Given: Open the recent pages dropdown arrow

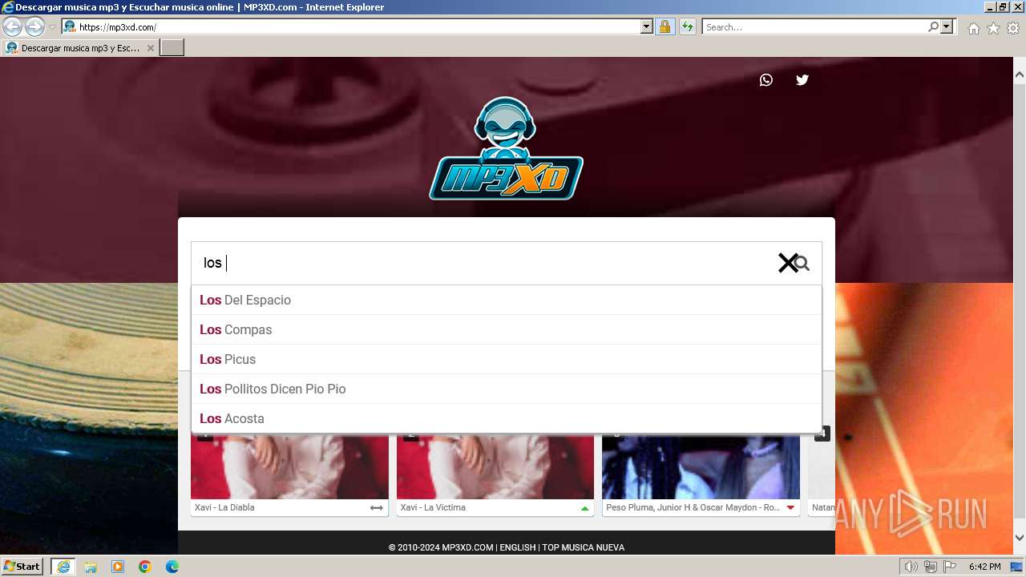Looking at the screenshot, I should (52, 27).
